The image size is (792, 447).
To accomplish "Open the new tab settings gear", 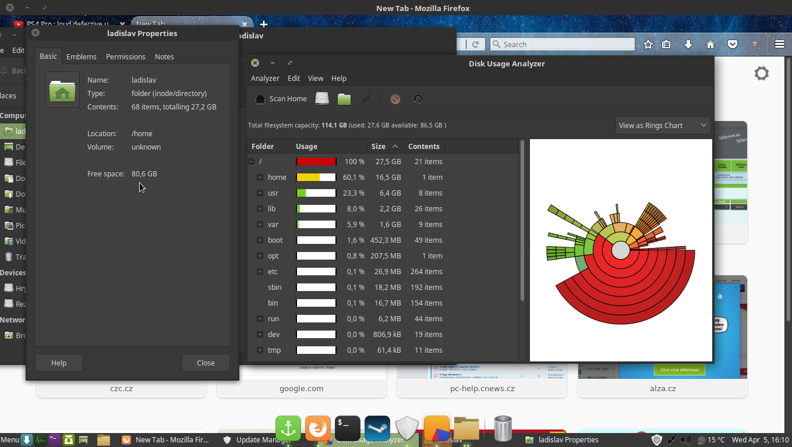I will point(761,73).
